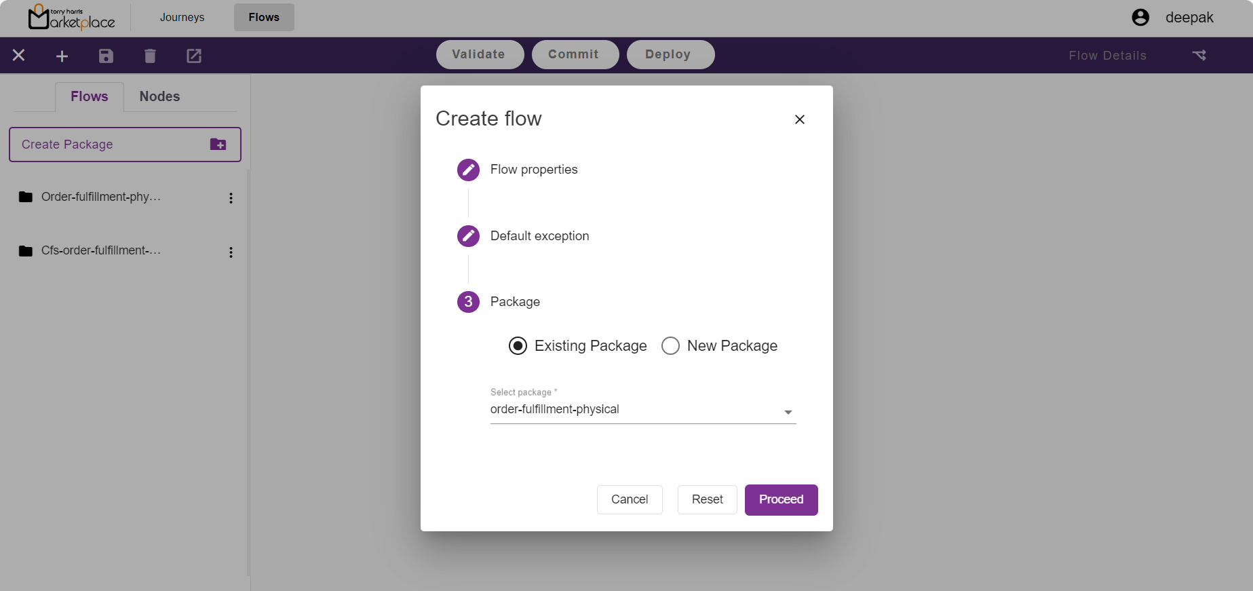Open options menu for Cfs-order-fulfillment package
The width and height of the screenshot is (1253, 591).
coord(231,252)
